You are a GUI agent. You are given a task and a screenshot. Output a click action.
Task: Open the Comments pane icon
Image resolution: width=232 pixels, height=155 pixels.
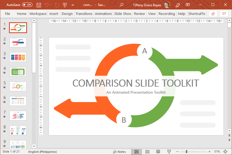[x=224, y=14]
